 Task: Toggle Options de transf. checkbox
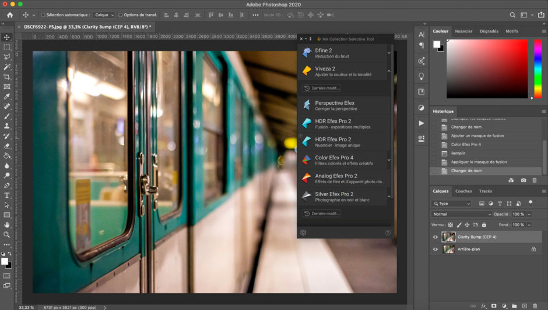[121, 15]
